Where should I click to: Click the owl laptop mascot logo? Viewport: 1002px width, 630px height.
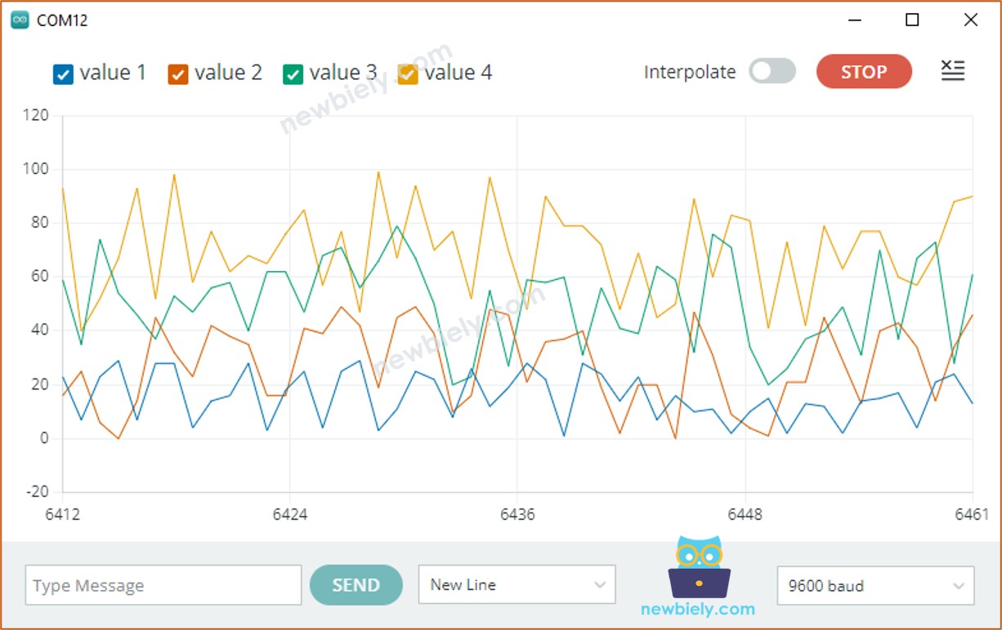tap(699, 567)
